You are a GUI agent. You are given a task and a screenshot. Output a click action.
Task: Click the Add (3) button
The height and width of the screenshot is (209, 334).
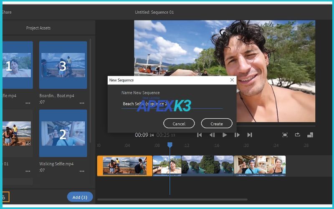coord(80,197)
